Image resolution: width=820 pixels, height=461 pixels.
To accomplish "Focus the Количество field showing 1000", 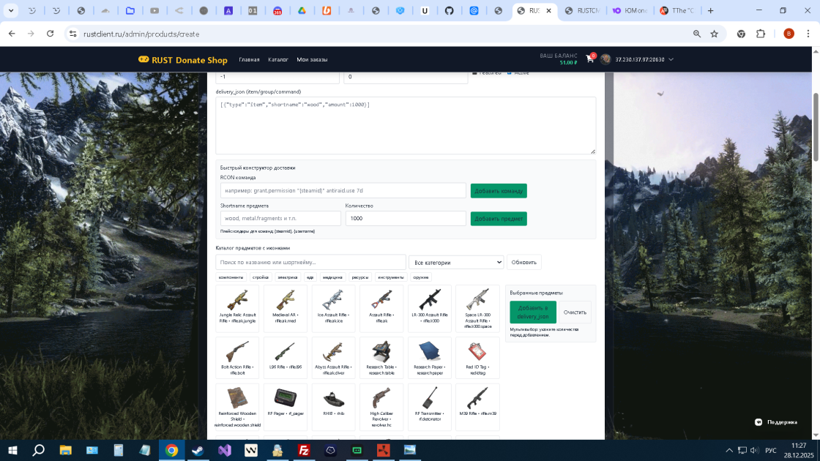I will pyautogui.click(x=406, y=219).
